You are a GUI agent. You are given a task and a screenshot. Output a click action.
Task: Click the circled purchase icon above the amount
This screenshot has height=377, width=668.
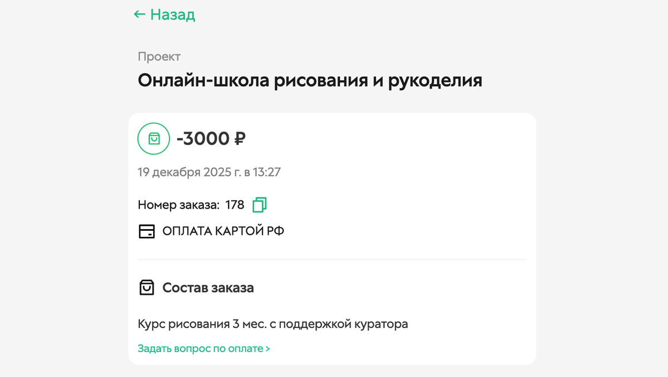tap(153, 138)
